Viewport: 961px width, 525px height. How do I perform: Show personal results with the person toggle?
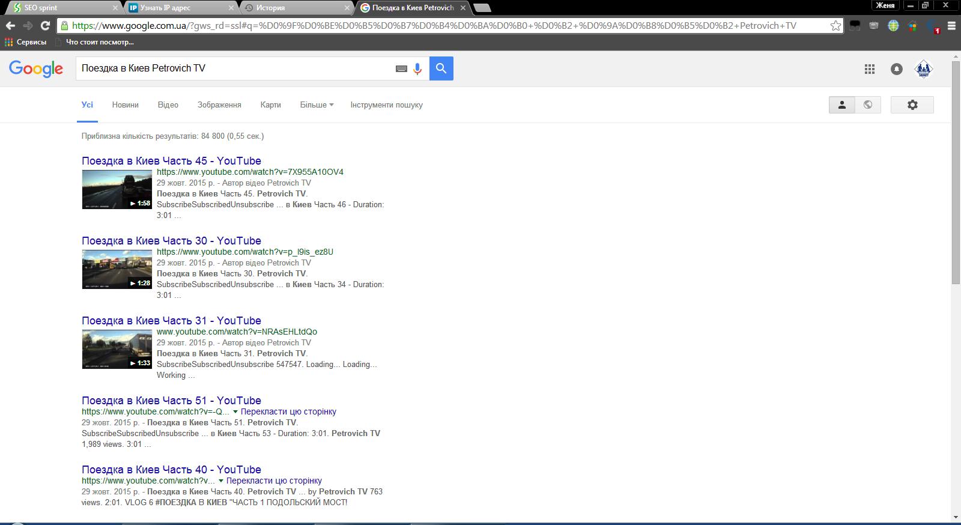click(842, 105)
